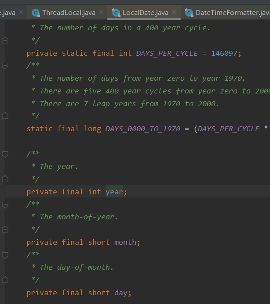270x304 pixels.
Task: Fold comment end above 'private final short day'
Action: 5,280
